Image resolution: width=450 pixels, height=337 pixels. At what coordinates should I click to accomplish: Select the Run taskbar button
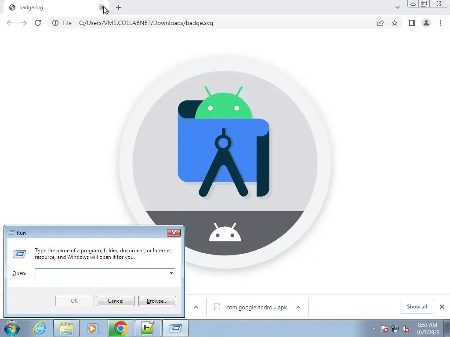tap(175, 328)
